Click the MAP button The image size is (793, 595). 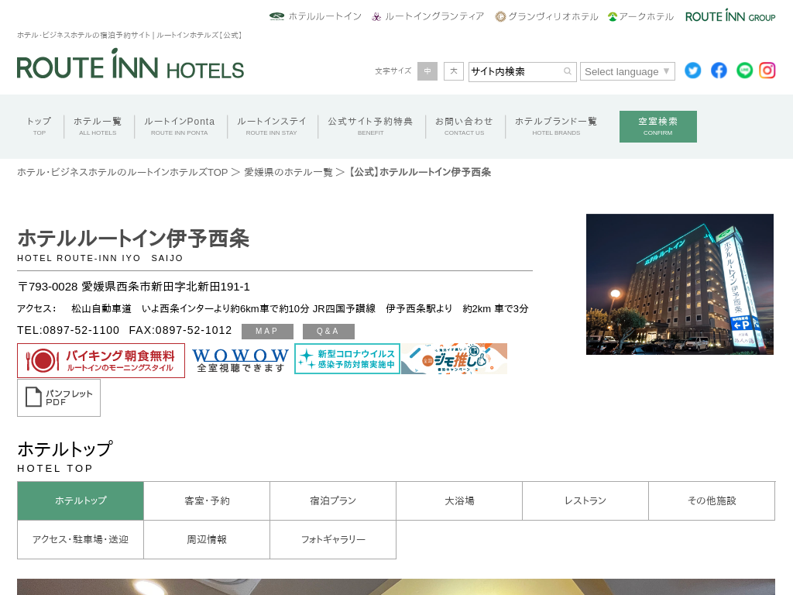pyautogui.click(x=267, y=332)
